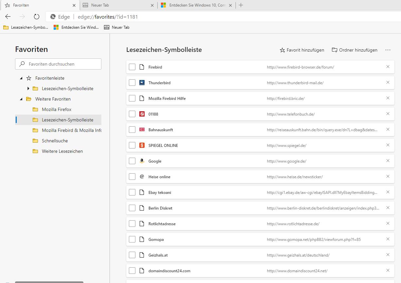Screen dimensions: 401x283
Task: Click Favorit hinzufügen button
Action: pos(302,50)
